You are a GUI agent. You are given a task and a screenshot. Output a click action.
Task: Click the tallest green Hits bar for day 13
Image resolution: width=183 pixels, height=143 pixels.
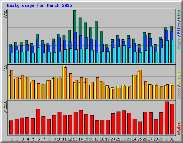(x=75, y=21)
